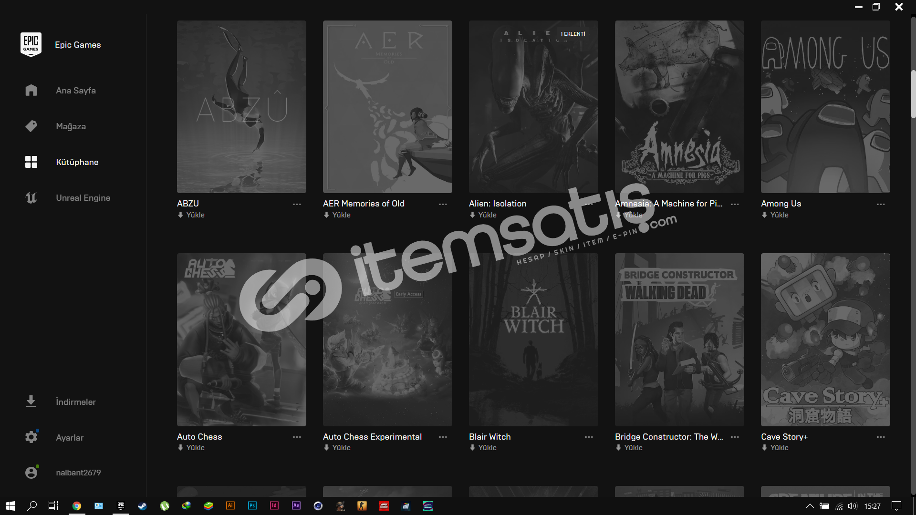The image size is (916, 515).
Task: Install ABZU via its Yükle link
Action: click(191, 215)
